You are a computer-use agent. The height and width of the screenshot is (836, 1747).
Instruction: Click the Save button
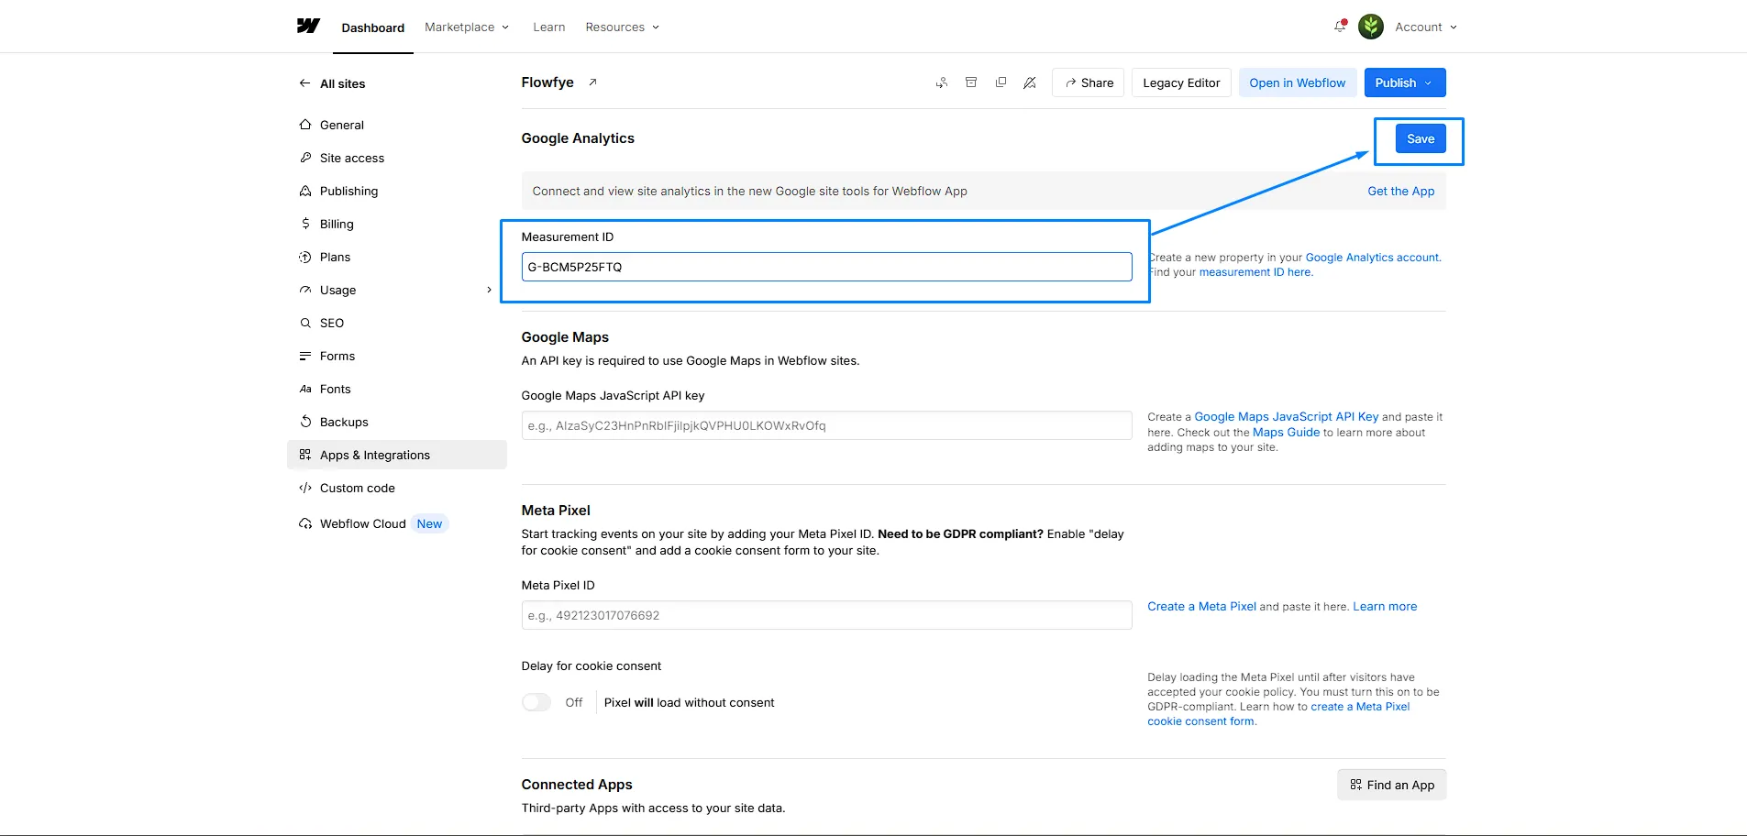tap(1421, 138)
